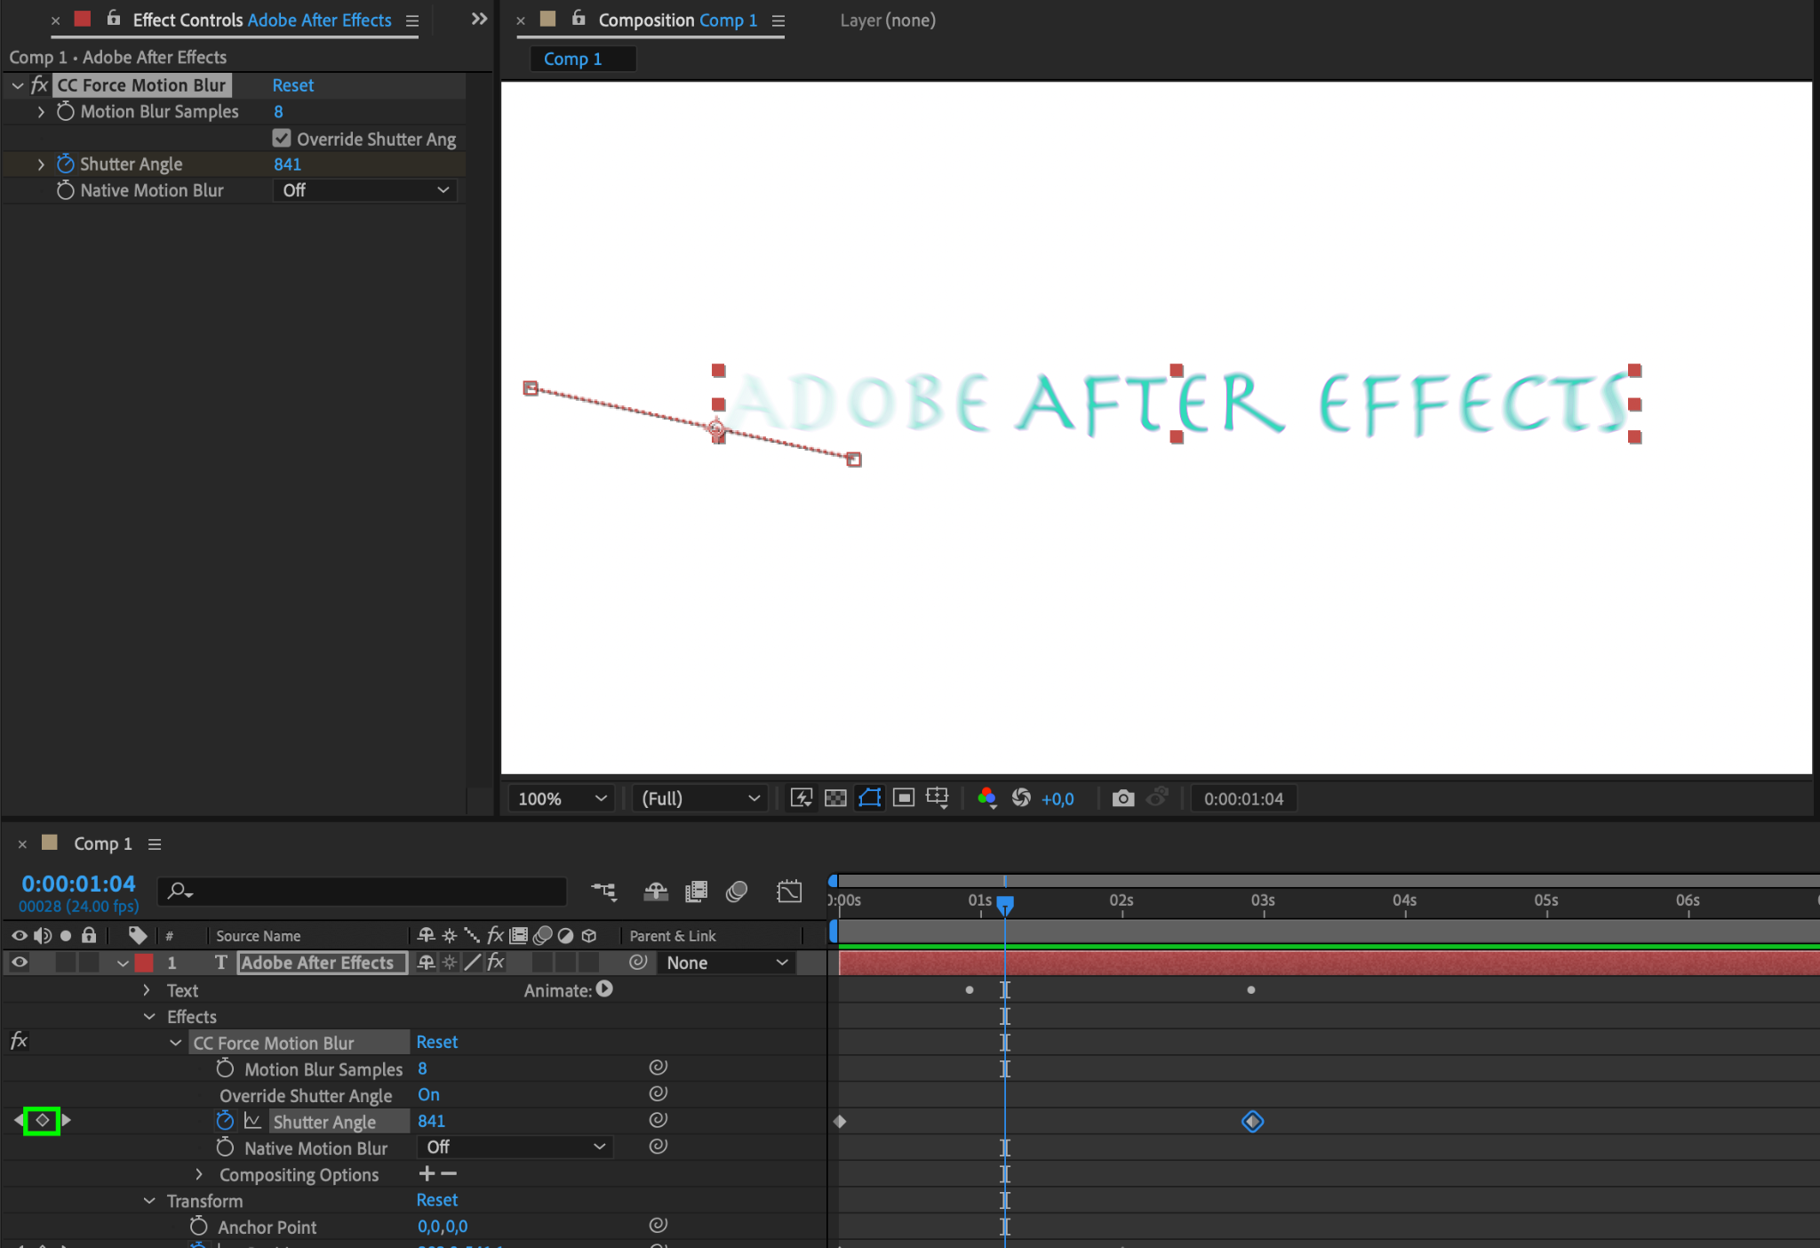Add a compositing option with plus
The height and width of the screenshot is (1248, 1820).
click(427, 1173)
